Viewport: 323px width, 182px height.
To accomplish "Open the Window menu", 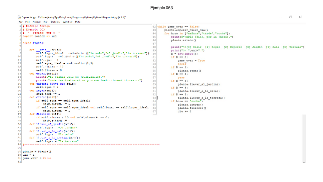I will click(x=68, y=22).
